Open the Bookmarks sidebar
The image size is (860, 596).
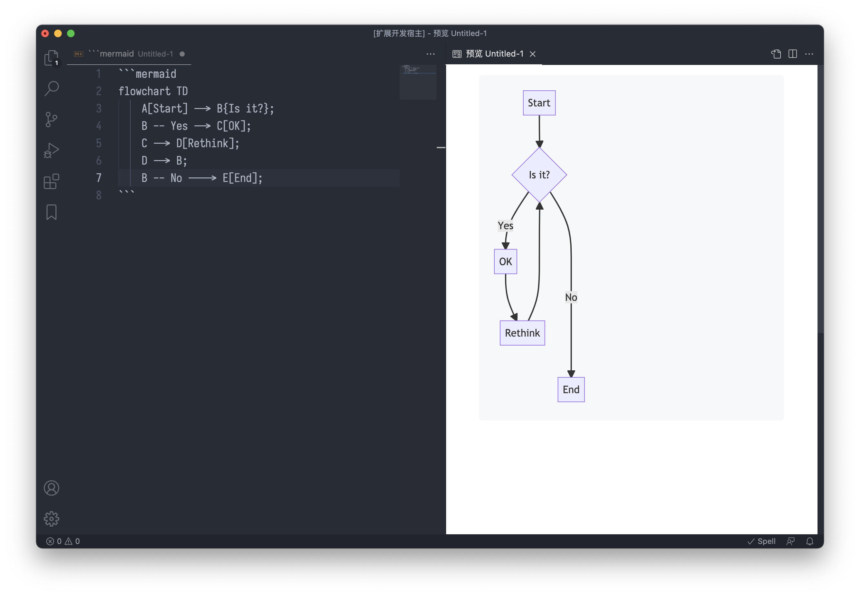pos(51,212)
